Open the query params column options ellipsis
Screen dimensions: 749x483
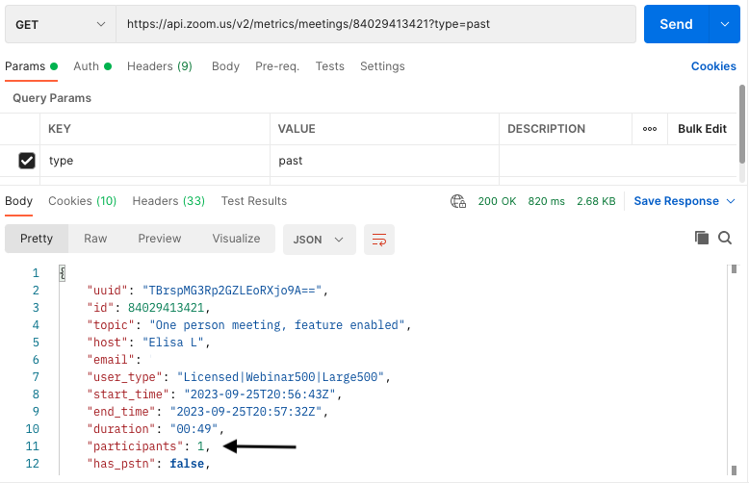click(x=650, y=129)
